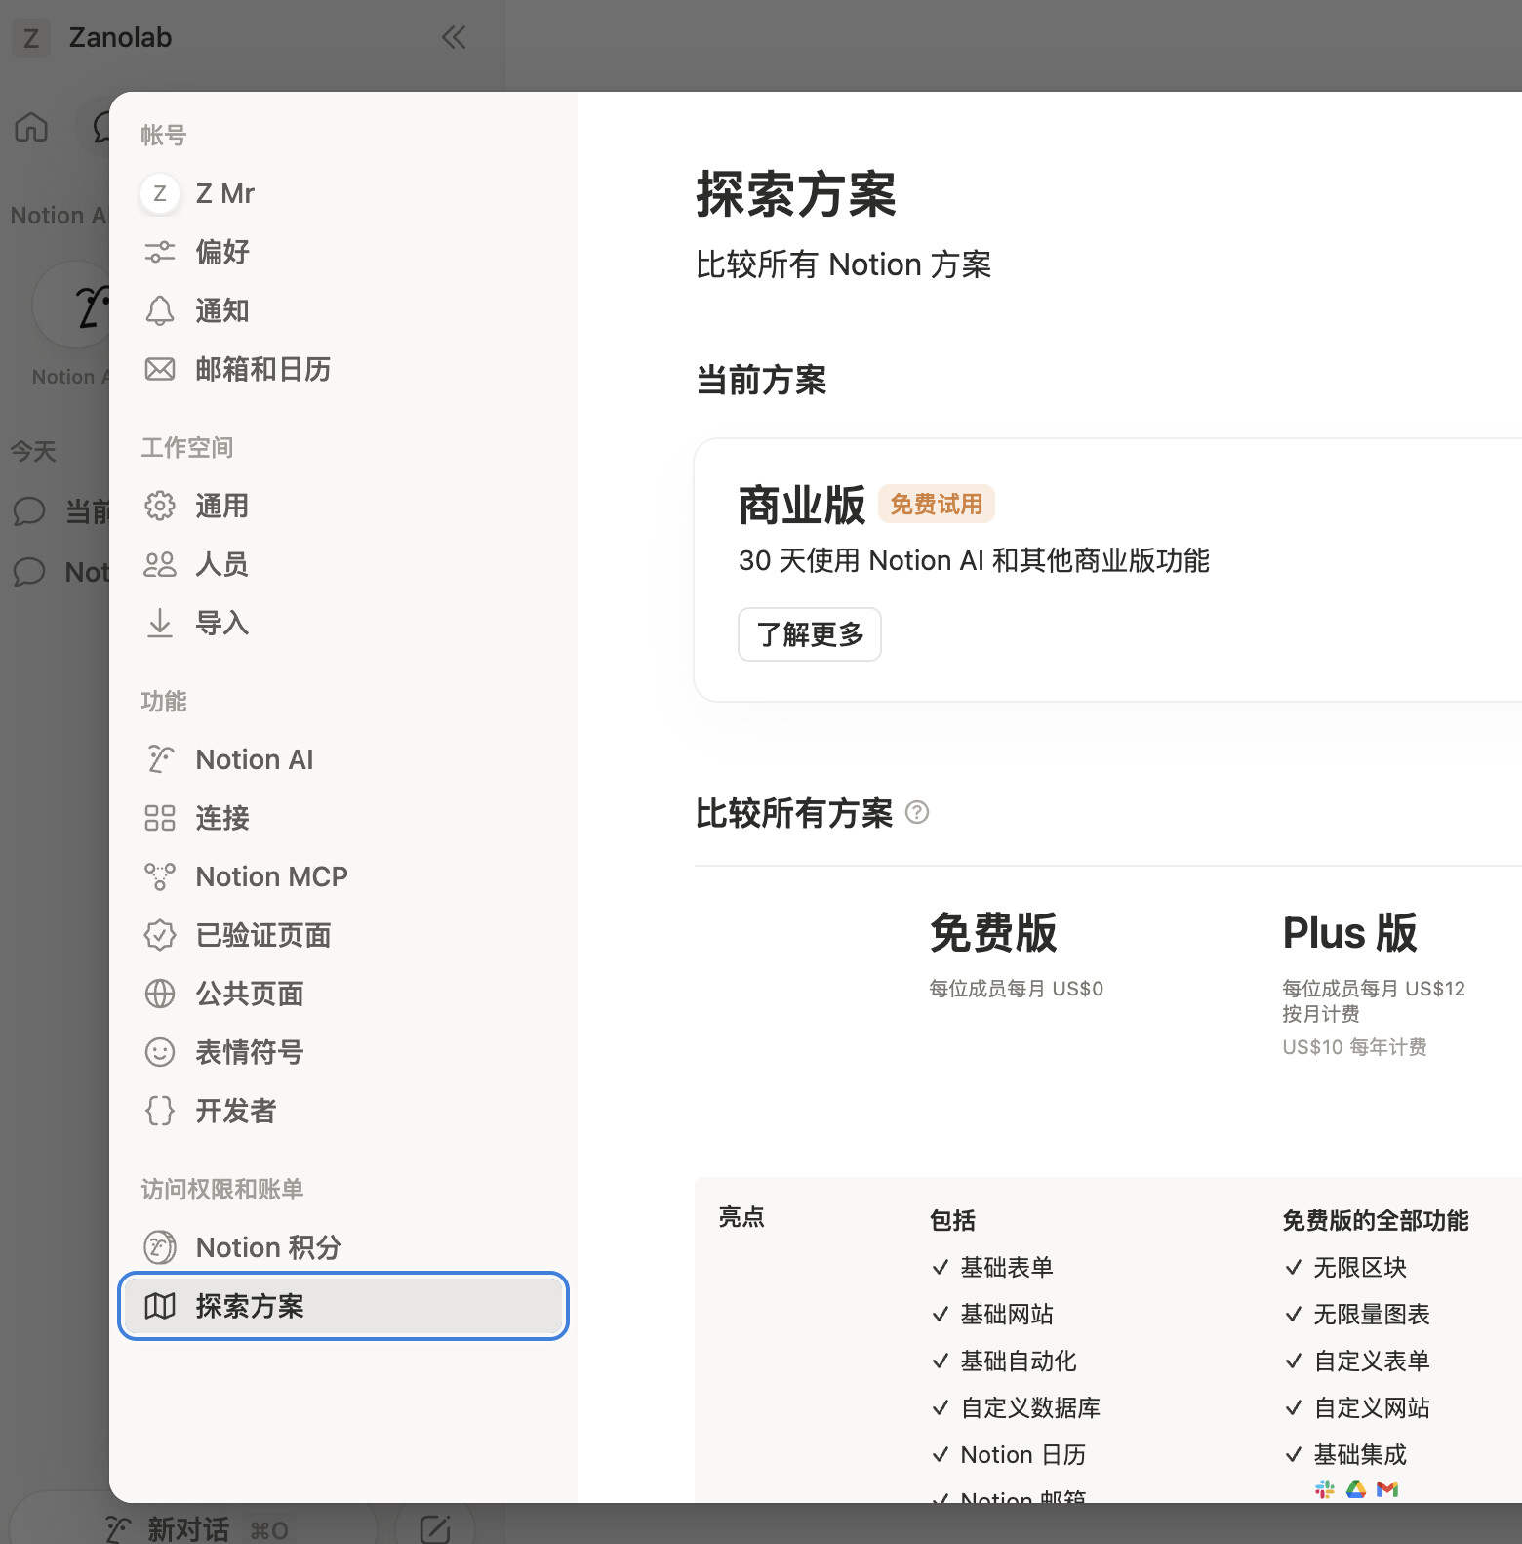Click the Notion AI face icon in settings

tap(160, 759)
